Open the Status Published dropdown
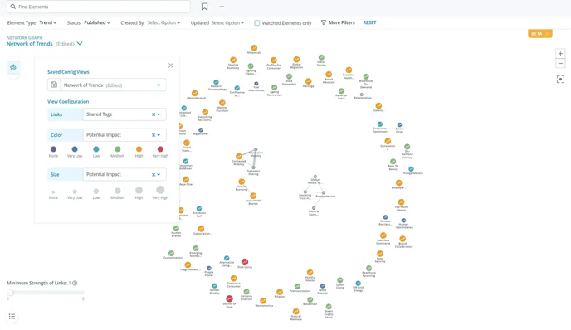Screen dimensions: 571x330 point(97,22)
